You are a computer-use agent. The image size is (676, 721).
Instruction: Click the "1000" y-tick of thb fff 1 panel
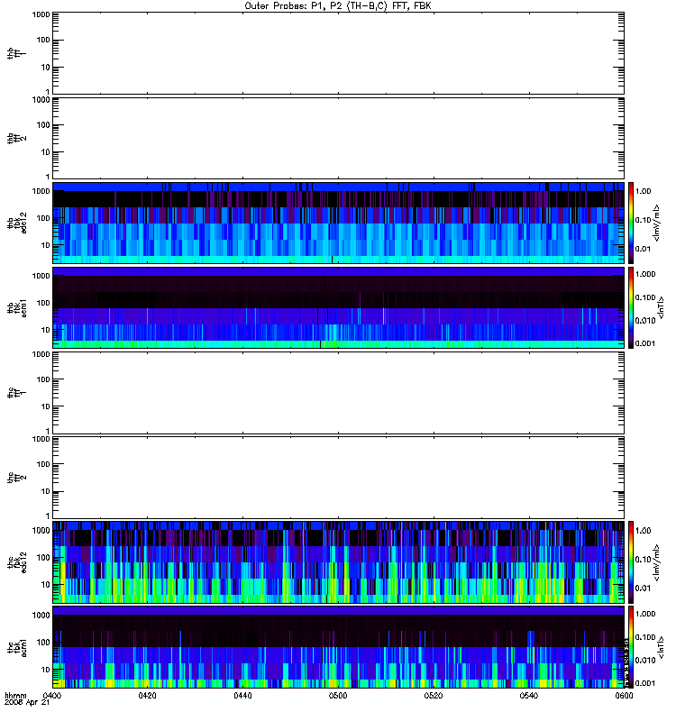41,14
